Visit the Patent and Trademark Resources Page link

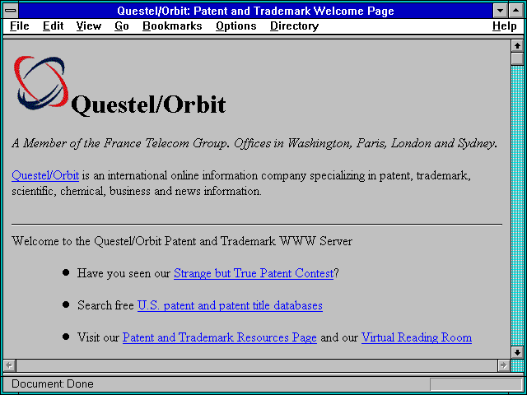(220, 337)
